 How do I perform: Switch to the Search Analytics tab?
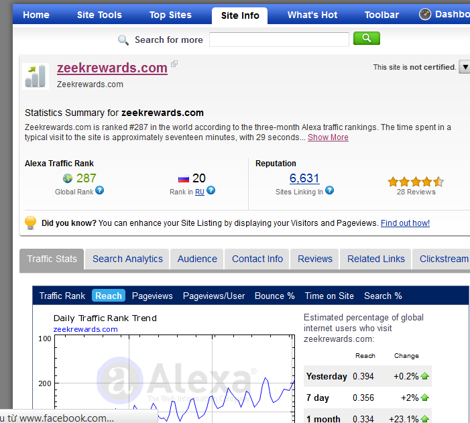[127, 259]
